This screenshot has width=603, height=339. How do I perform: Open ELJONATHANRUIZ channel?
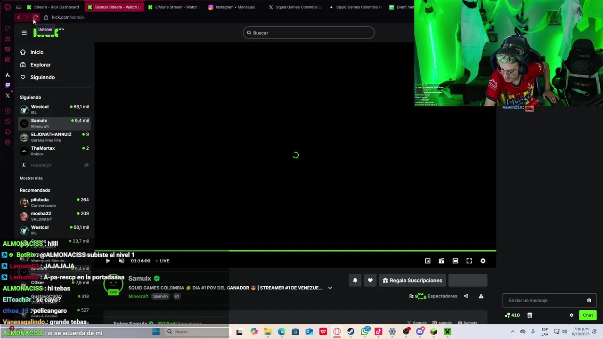tap(54, 137)
